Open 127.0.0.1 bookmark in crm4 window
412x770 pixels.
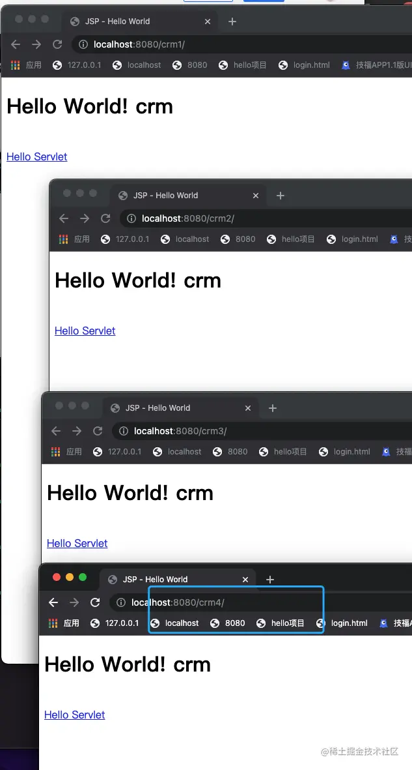pos(115,623)
